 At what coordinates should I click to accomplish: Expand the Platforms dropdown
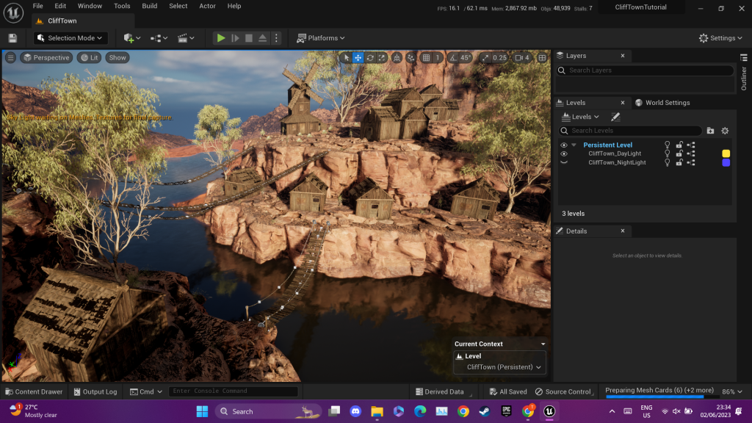coord(321,38)
